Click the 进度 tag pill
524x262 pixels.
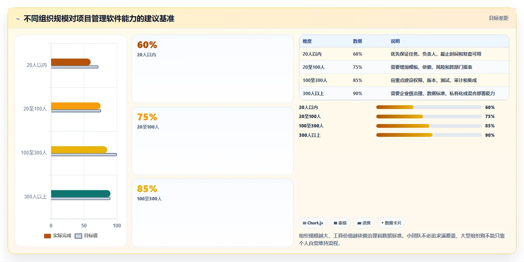tap(364, 223)
